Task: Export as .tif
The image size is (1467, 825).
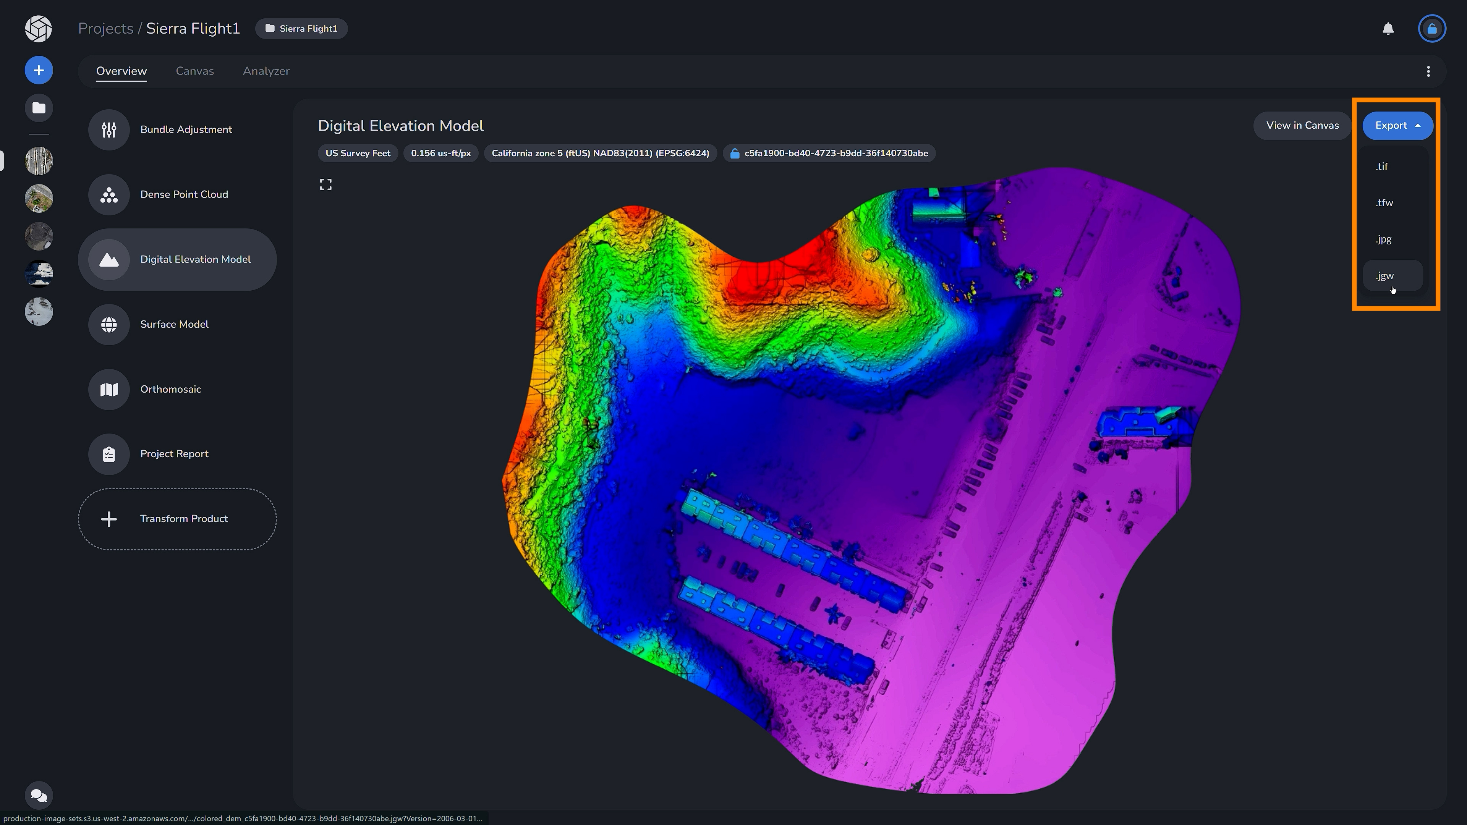Action: coord(1393,166)
